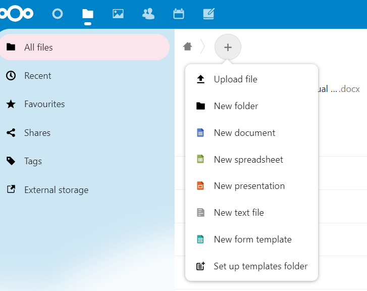The height and width of the screenshot is (291, 367).
Task: Open the Files app icon
Action: click(x=88, y=14)
